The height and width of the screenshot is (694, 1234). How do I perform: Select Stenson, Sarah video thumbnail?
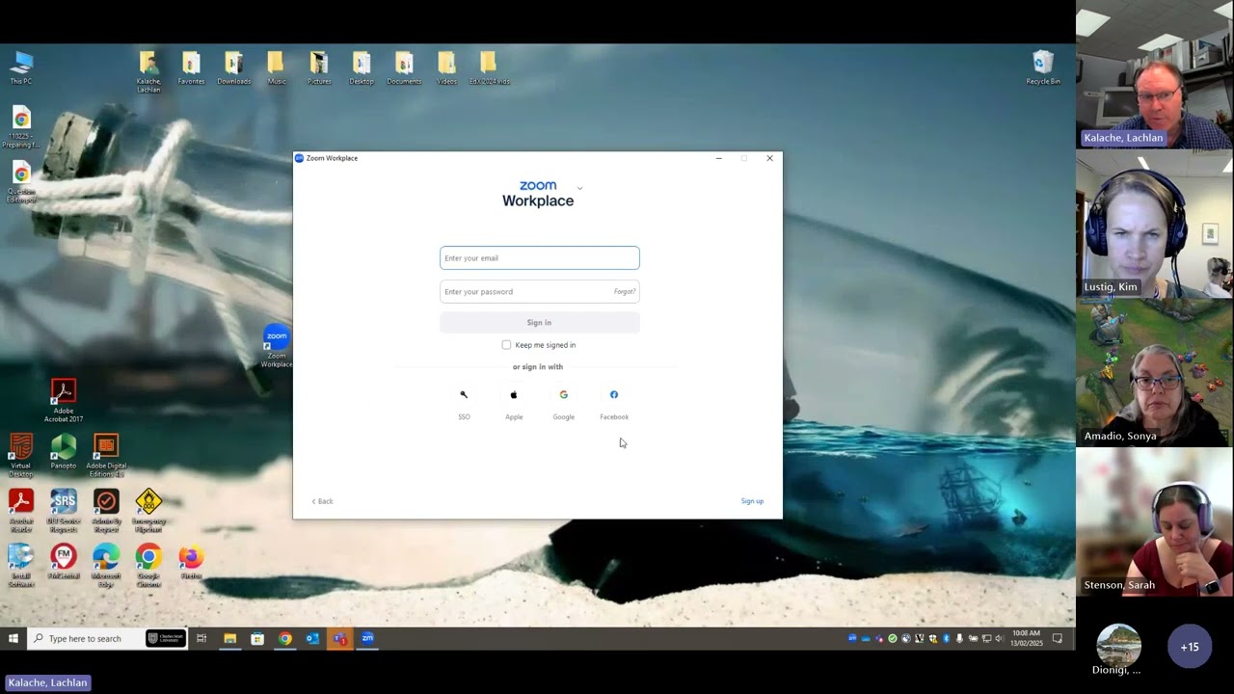click(1155, 521)
